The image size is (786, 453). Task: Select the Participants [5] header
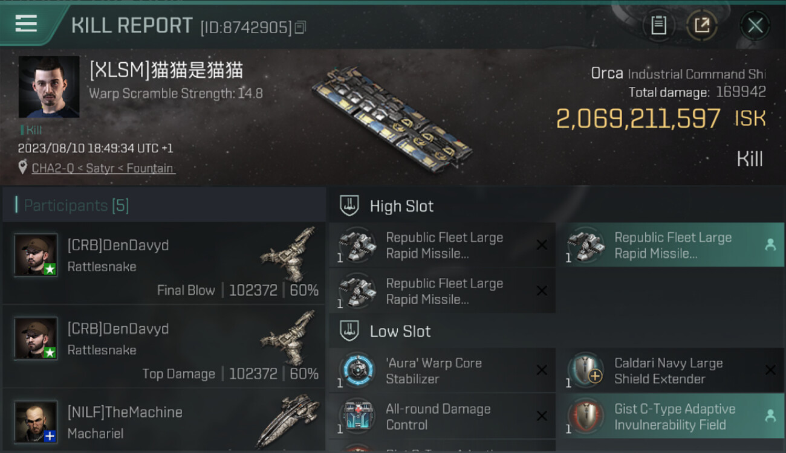(x=163, y=205)
